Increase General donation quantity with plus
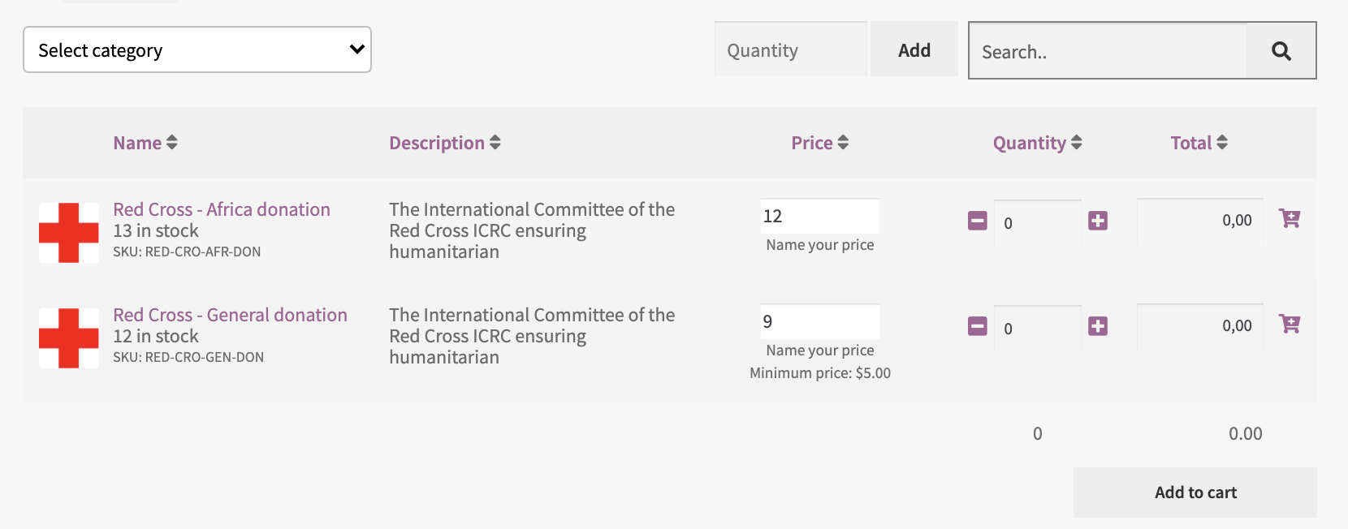This screenshot has width=1348, height=529. pos(1098,326)
